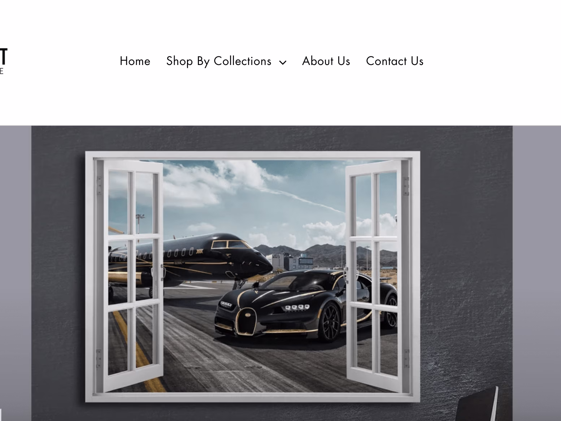Go to the About Us page
The width and height of the screenshot is (561, 421).
326,61
